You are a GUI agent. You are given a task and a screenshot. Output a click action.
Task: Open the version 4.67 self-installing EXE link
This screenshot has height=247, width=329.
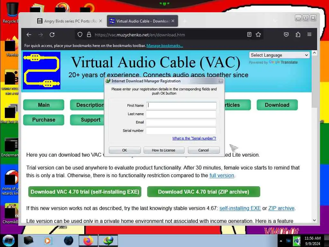pyautogui.click(x=240, y=208)
